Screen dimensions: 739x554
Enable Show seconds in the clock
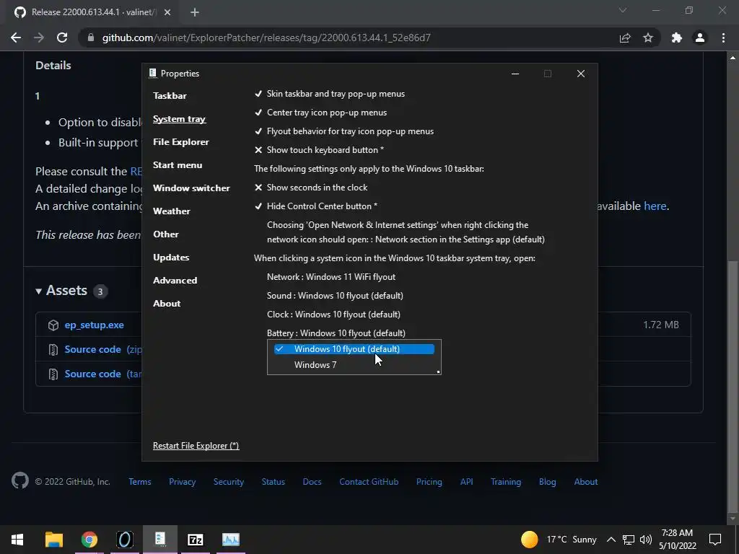tap(311, 188)
